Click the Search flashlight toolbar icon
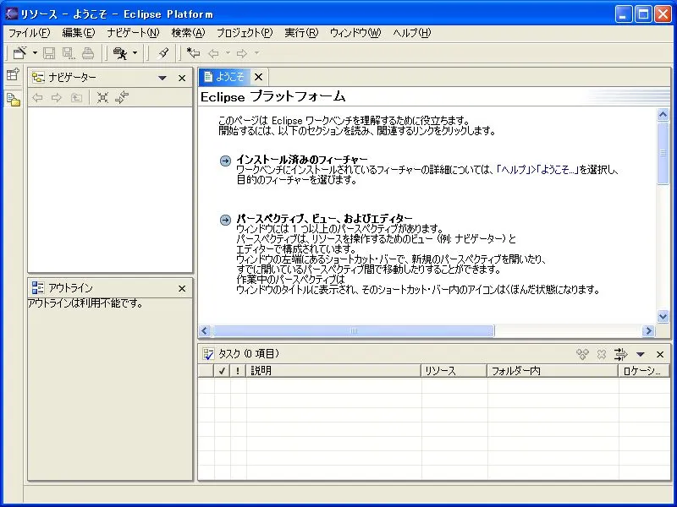 pyautogui.click(x=163, y=53)
